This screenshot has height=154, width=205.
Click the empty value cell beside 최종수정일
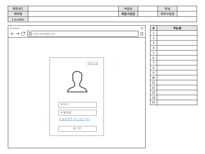[148, 14]
